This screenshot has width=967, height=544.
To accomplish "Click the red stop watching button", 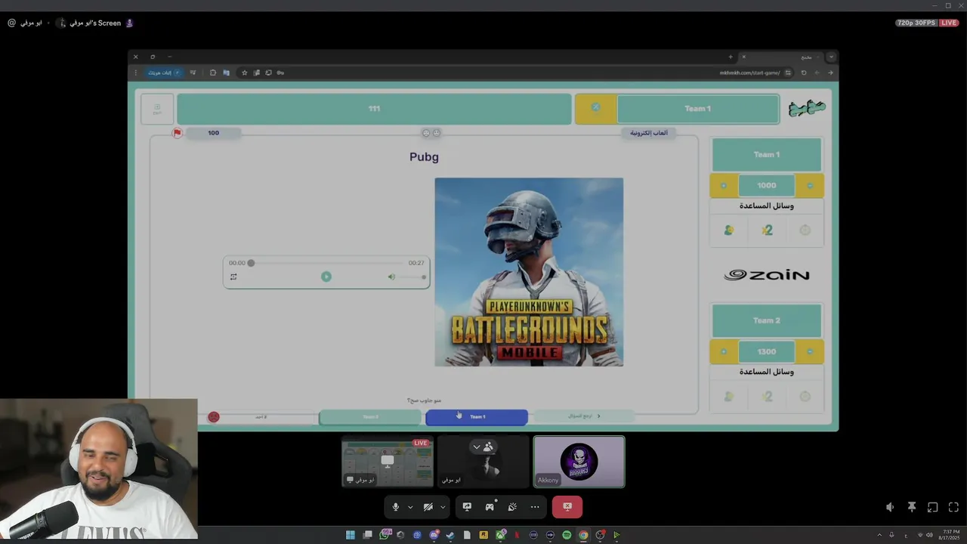I will pyautogui.click(x=567, y=507).
